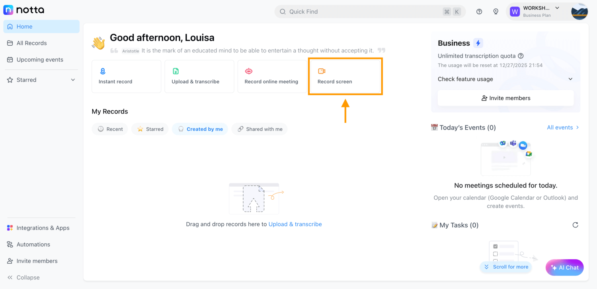Click the Integrations & Apps grid icon
This screenshot has height=289, width=597.
[10, 228]
